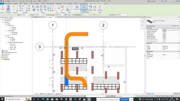Open the Properties help link
Screen dimensions: 180x101
[x=150, y=94]
